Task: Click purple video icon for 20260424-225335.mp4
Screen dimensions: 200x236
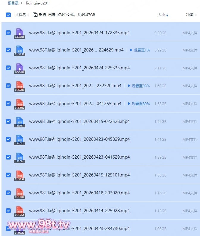Action: pos(20,68)
